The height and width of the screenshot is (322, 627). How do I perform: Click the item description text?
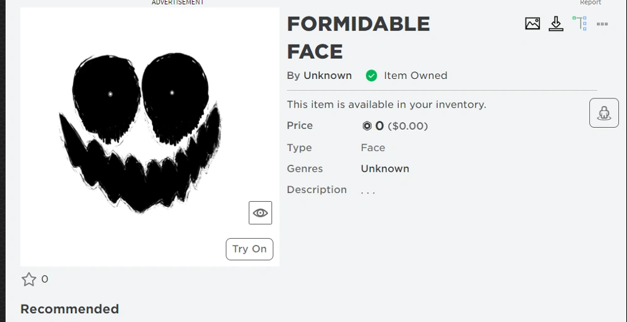point(368,190)
